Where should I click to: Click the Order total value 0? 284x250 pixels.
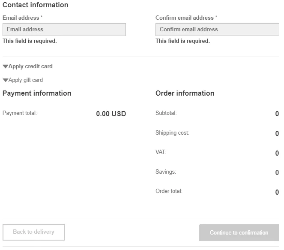tap(277, 192)
